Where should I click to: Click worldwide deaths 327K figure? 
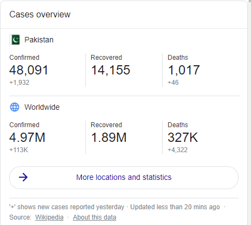[183, 137]
